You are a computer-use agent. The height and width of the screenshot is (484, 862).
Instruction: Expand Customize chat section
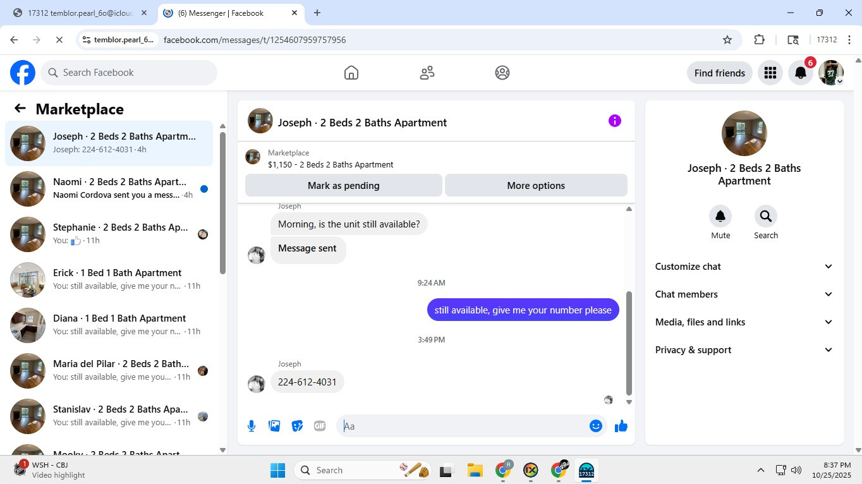pos(744,267)
